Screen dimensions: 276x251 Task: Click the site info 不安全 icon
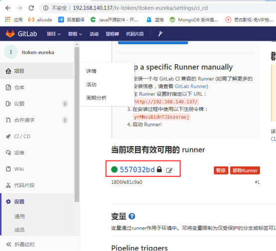(x=46, y=8)
